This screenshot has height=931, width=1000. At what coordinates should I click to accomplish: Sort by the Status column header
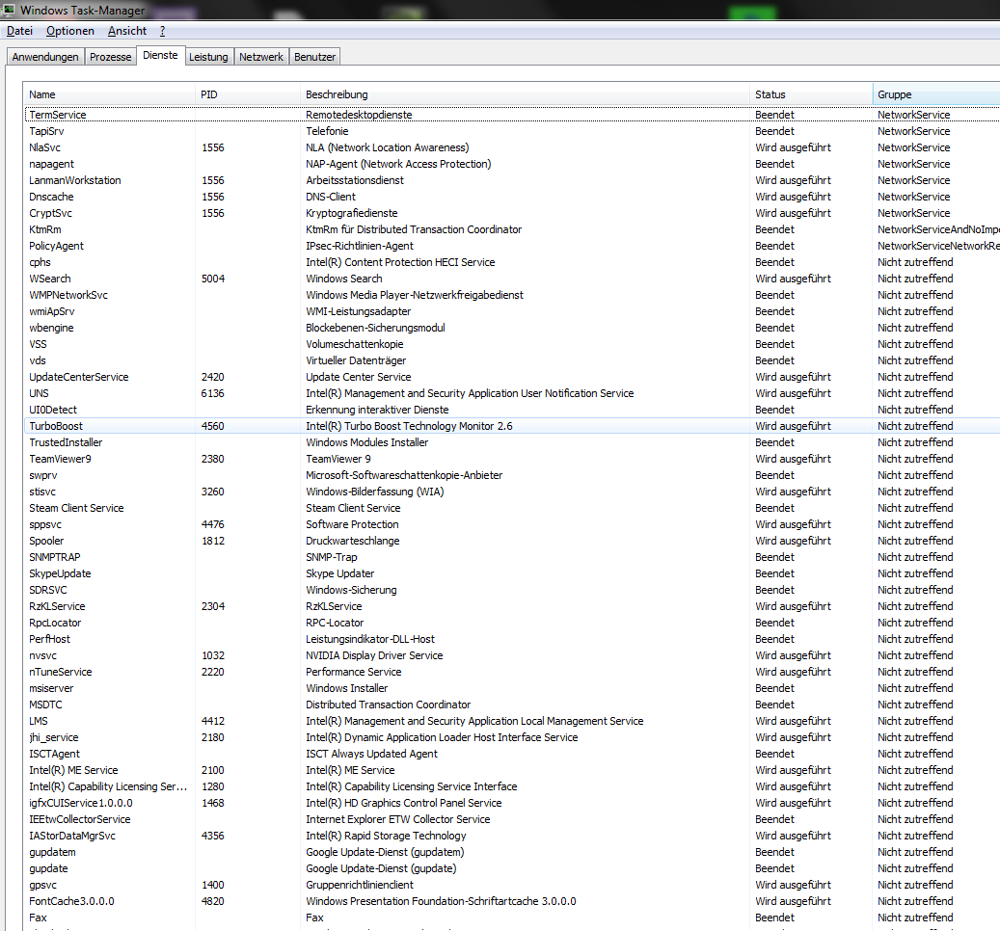click(x=811, y=94)
